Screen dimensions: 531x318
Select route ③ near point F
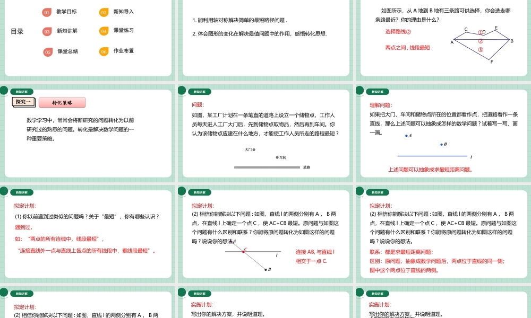click(x=481, y=50)
